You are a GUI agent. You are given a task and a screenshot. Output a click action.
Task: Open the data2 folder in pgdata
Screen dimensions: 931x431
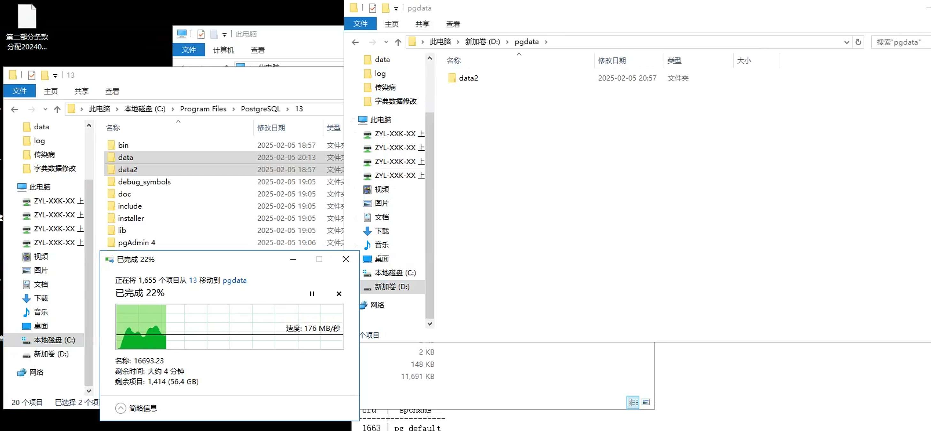tap(468, 78)
